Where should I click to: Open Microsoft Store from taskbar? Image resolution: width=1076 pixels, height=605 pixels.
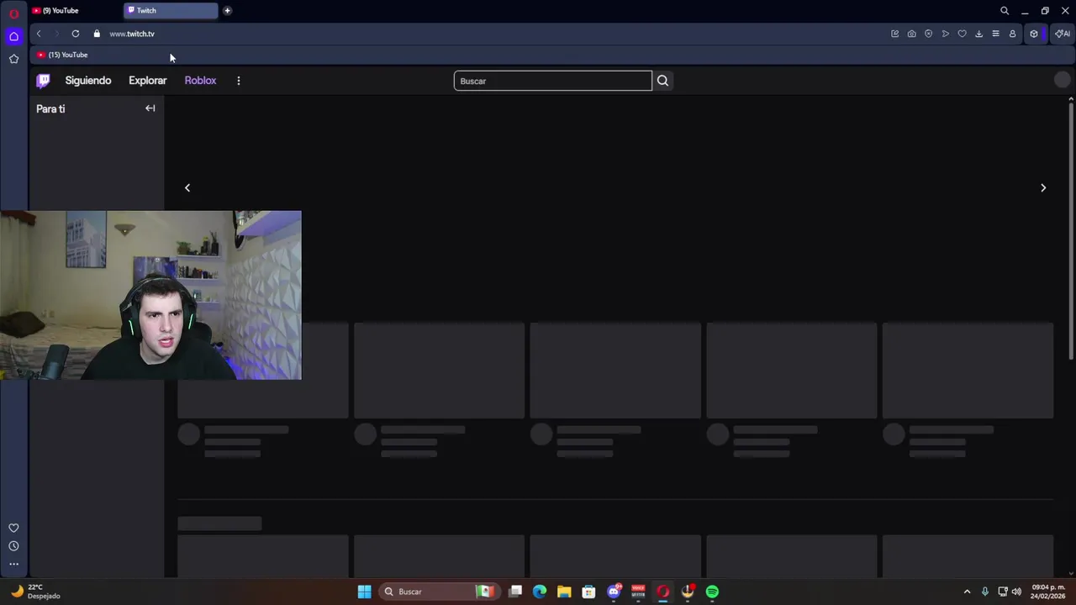pyautogui.click(x=588, y=592)
